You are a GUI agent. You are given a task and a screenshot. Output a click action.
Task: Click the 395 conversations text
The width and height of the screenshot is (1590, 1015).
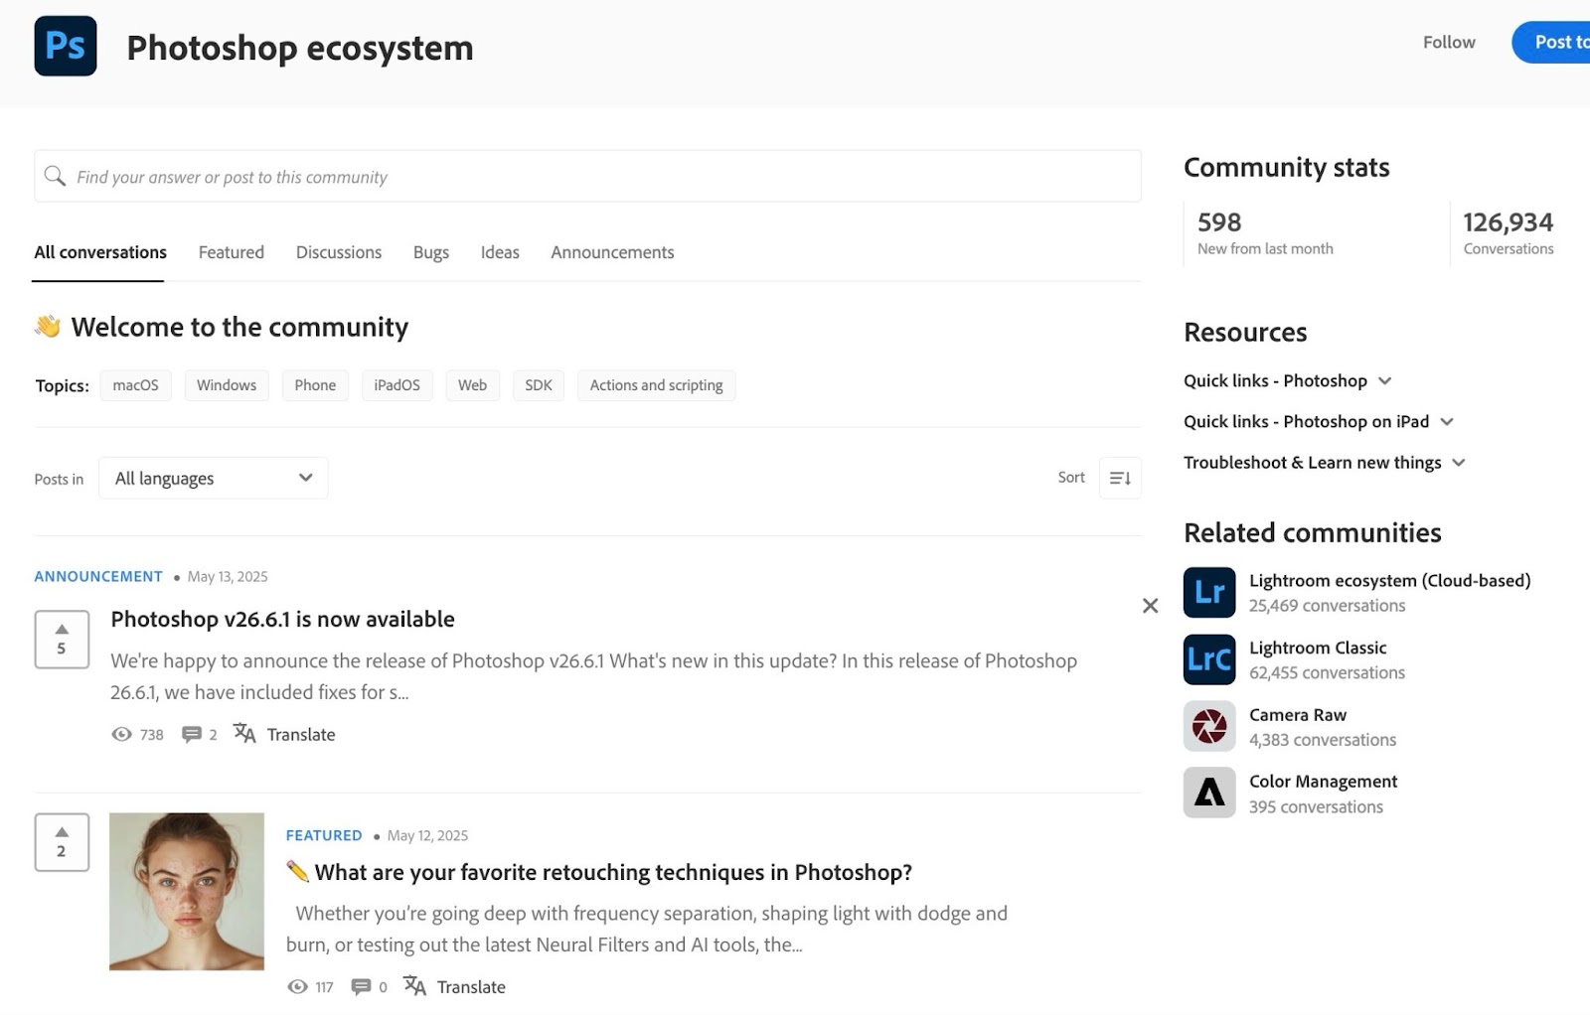coord(1316,806)
